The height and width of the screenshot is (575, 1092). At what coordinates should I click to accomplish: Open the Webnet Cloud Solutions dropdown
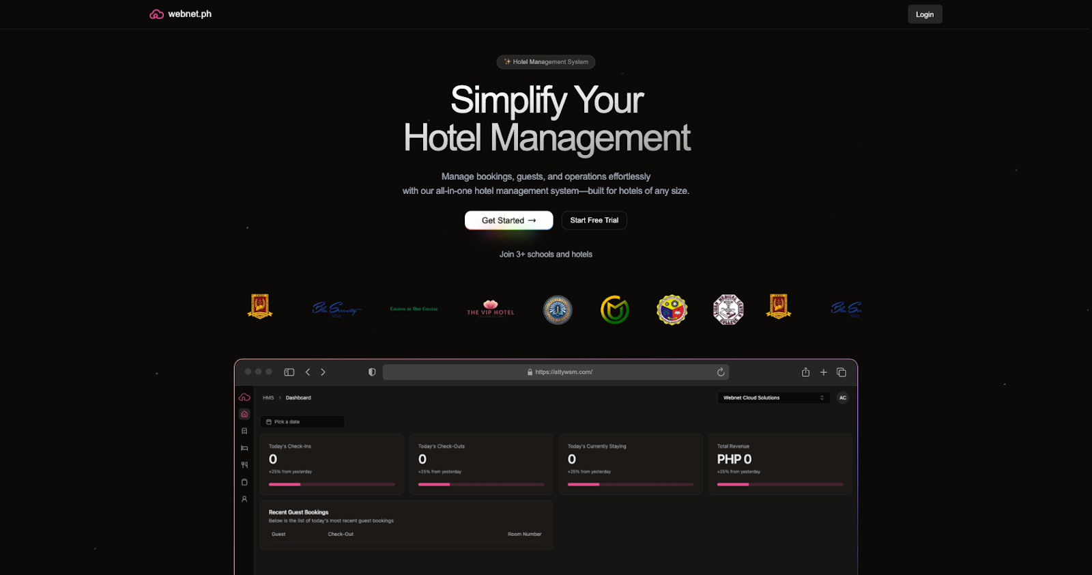point(774,397)
